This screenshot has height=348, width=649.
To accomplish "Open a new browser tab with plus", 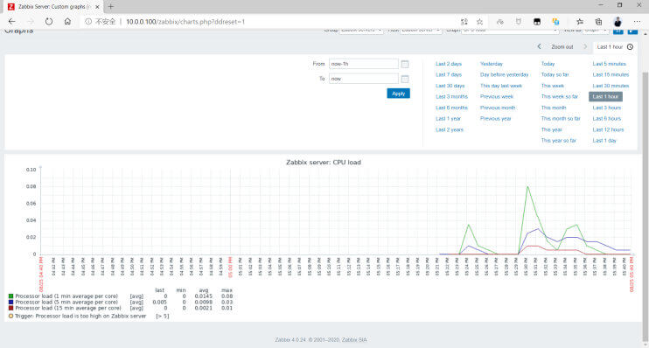I will [110, 7].
